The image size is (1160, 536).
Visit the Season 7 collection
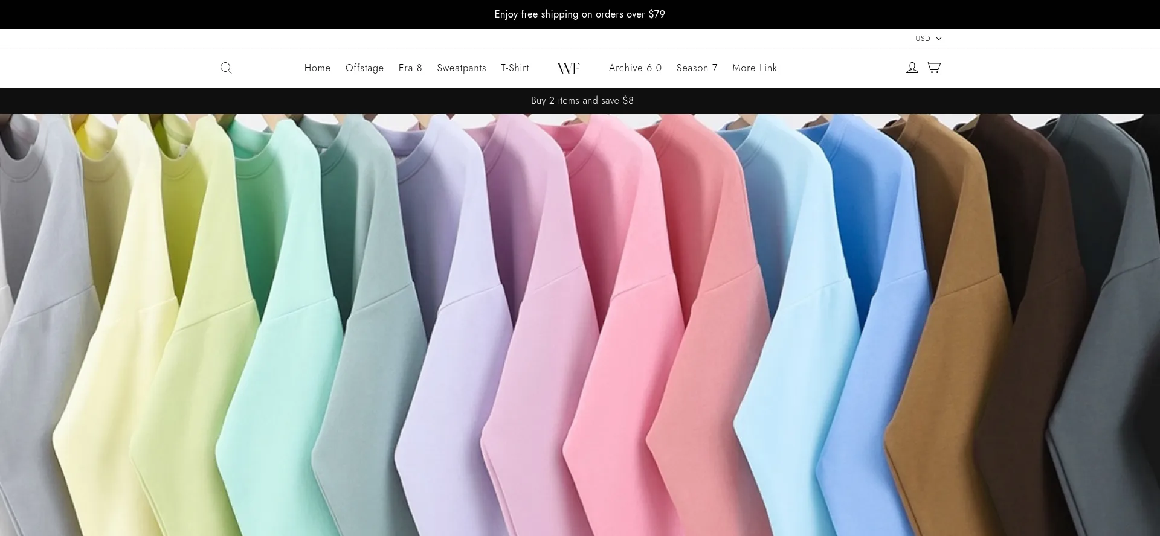[x=697, y=68]
